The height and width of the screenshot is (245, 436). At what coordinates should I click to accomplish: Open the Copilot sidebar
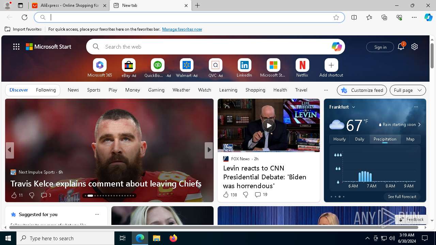coord(429,17)
